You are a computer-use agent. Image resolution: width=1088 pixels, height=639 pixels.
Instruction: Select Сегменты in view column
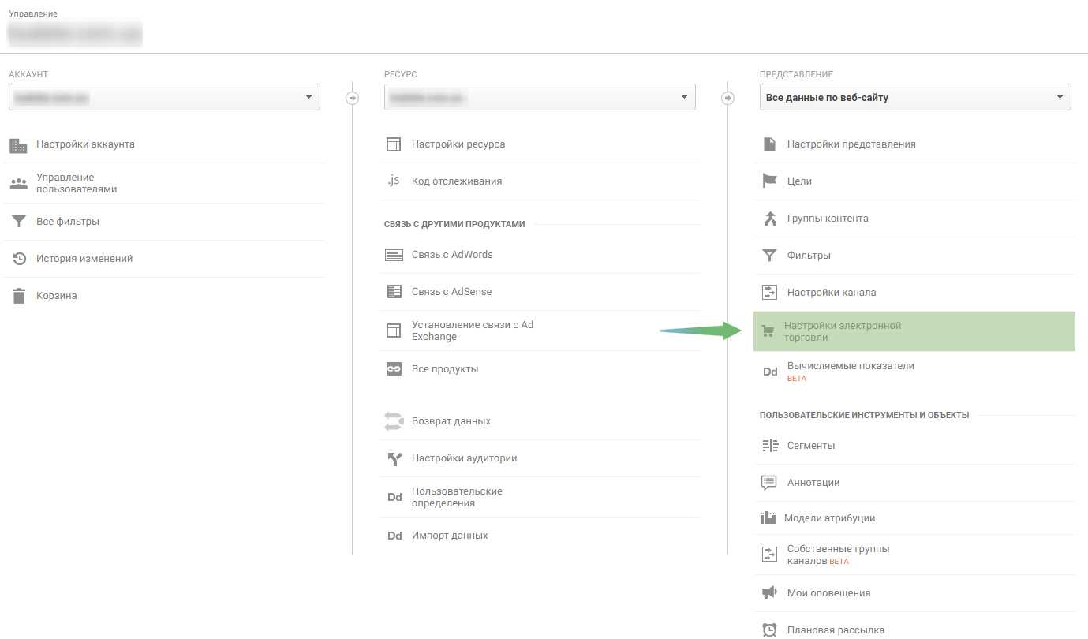810,446
